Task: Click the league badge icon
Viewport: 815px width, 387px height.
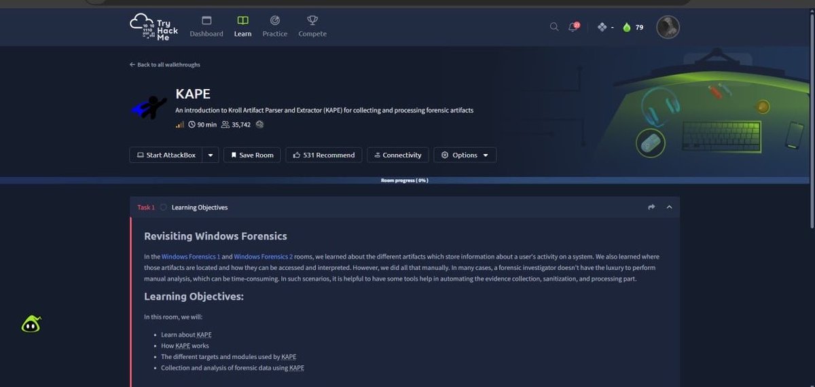Action: pyautogui.click(x=602, y=27)
